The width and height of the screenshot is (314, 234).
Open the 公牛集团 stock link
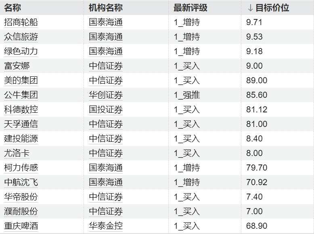click(21, 95)
